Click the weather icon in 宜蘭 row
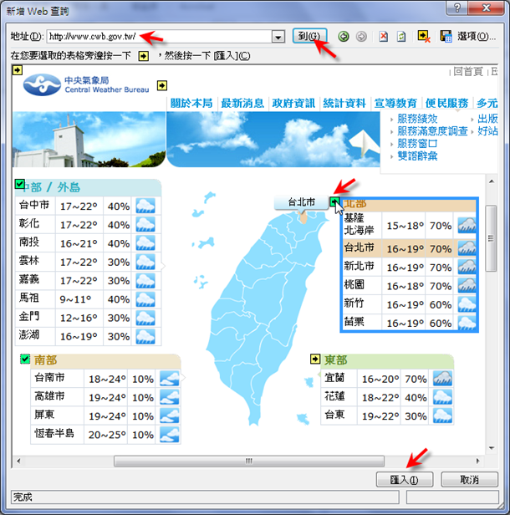The image size is (510, 515). [442, 379]
